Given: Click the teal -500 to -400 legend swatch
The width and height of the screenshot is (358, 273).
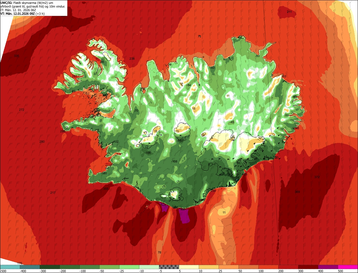Looking at the screenshot, I should tap(10, 267).
